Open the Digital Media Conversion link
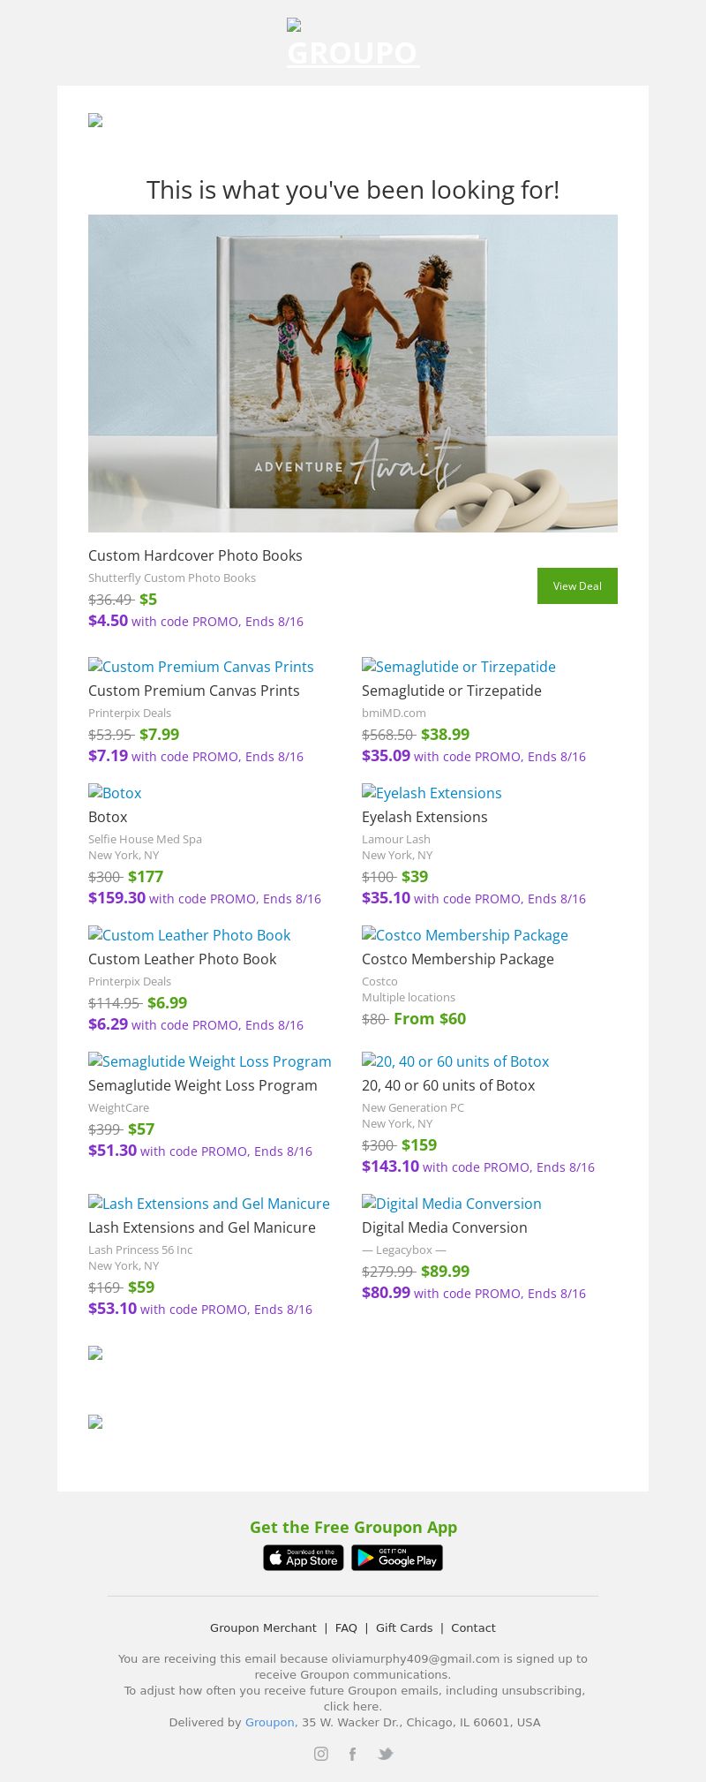Viewport: 706px width, 1782px height. [x=452, y=1204]
